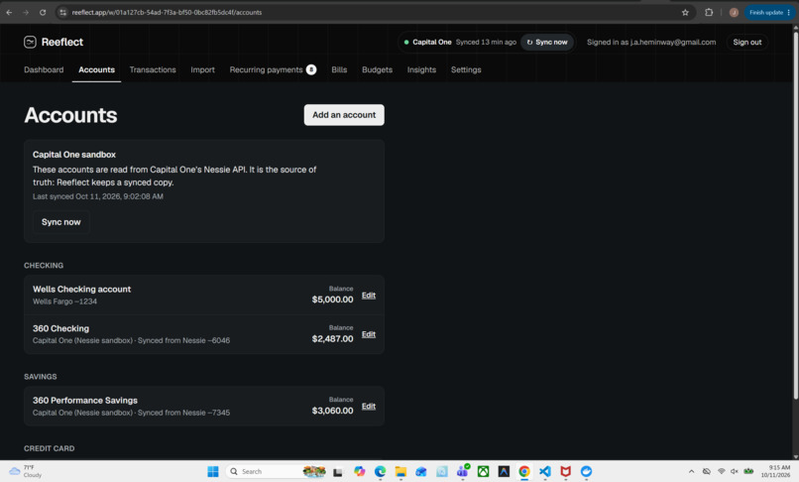The image size is (799, 482).
Task: Bookmark this page with the star icon
Action: (x=685, y=12)
